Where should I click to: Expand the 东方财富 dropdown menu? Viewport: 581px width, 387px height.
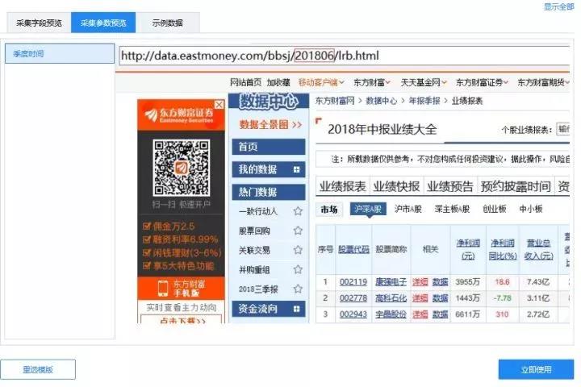coord(371,82)
